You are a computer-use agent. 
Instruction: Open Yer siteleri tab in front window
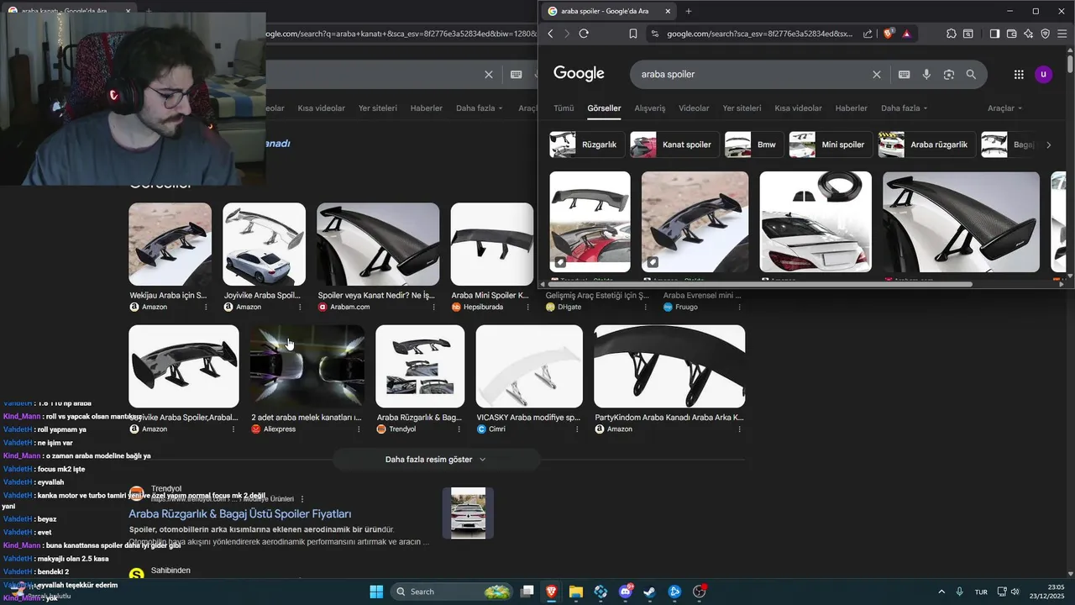pyautogui.click(x=742, y=108)
